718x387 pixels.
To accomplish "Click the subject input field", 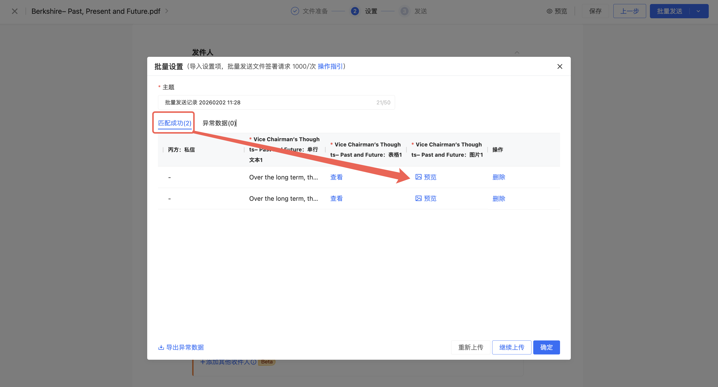I will 268,102.
